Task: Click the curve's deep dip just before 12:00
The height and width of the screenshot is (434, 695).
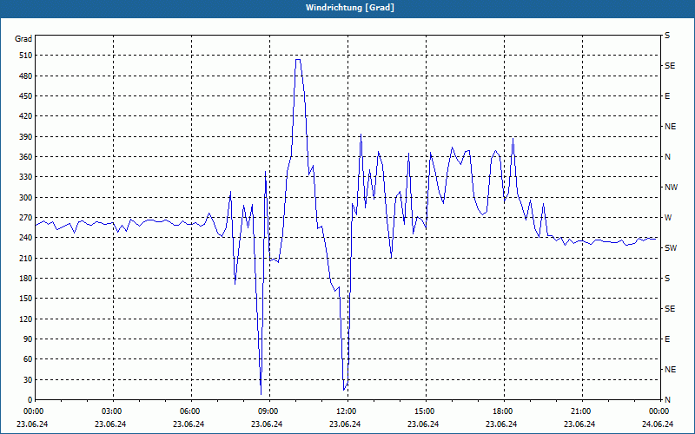Action: point(344,389)
